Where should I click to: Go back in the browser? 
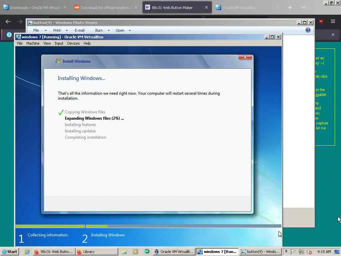tap(8, 22)
